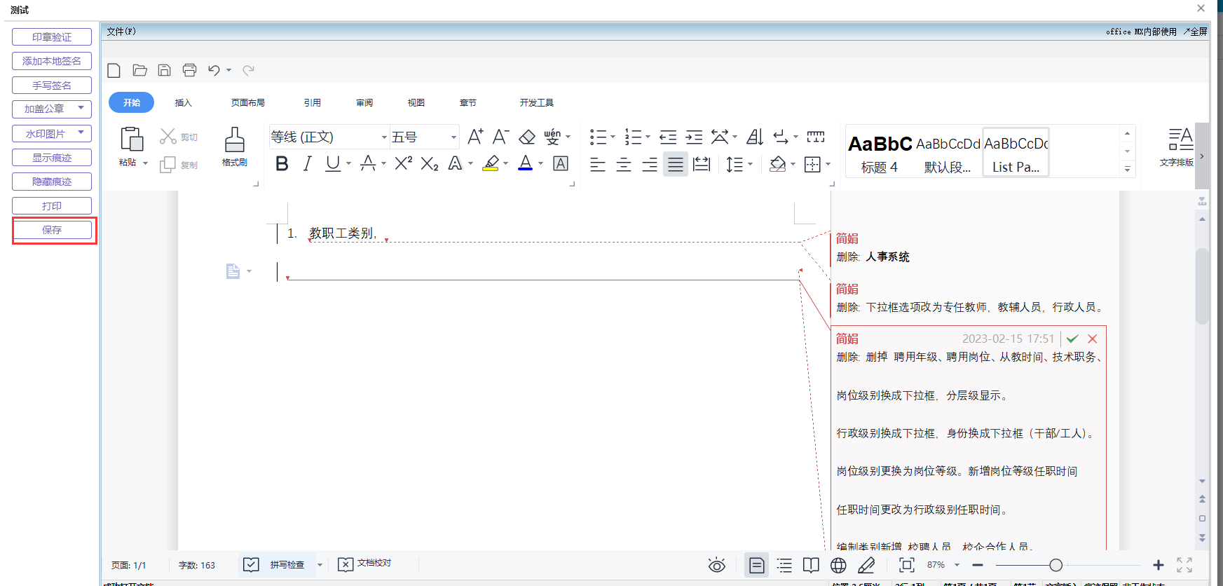Click the print icon in quick toolbar
Screen dimensions: 1223x586
coord(189,70)
